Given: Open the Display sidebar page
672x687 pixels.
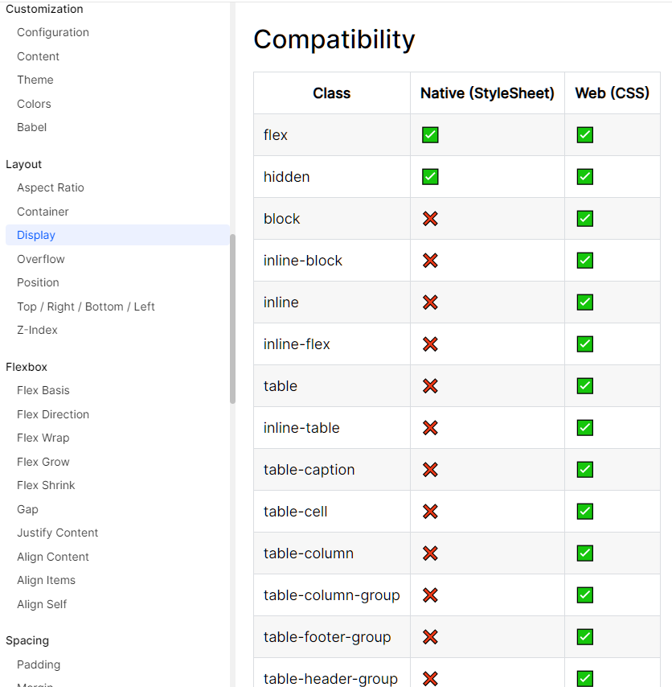Looking at the screenshot, I should click(x=36, y=235).
